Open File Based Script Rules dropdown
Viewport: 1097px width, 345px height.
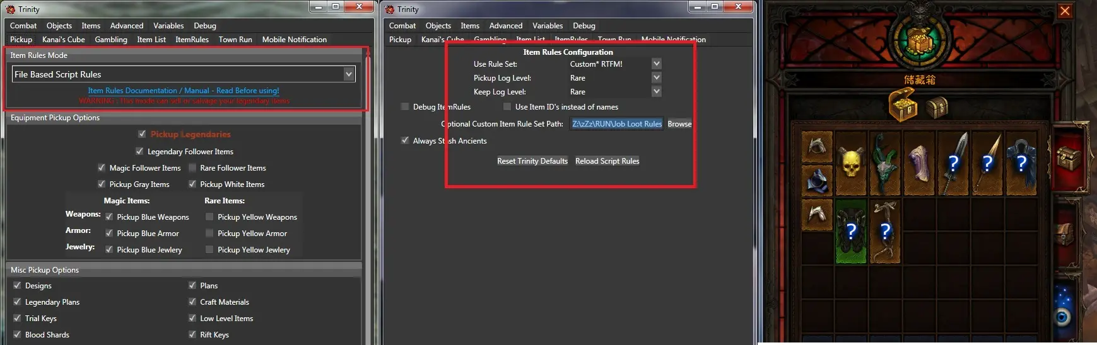(x=184, y=74)
